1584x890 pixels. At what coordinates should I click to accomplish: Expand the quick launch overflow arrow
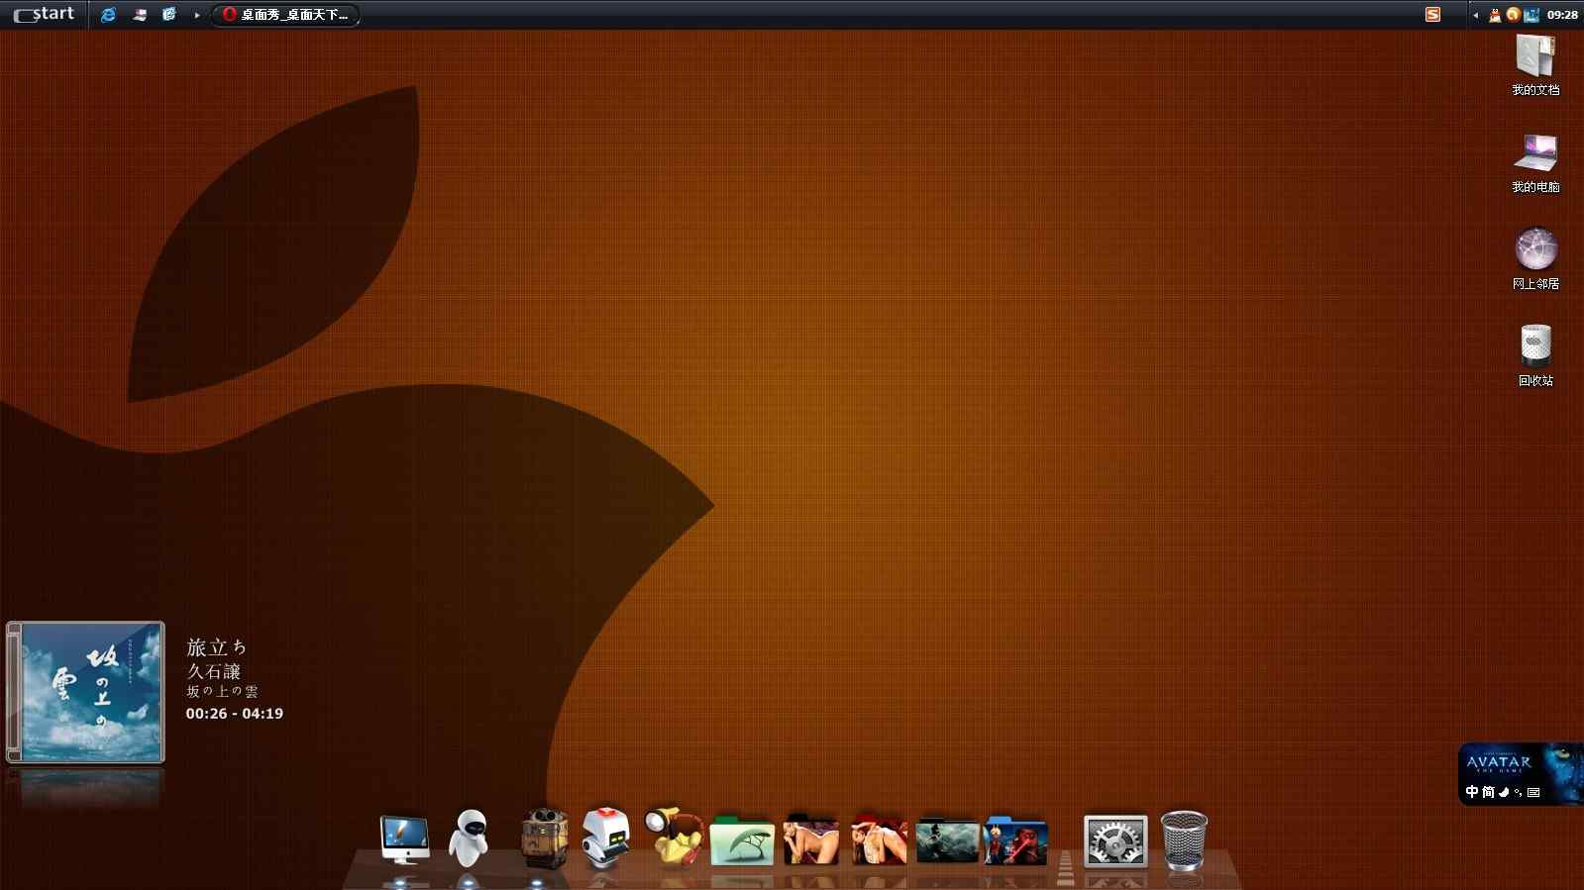click(x=196, y=15)
